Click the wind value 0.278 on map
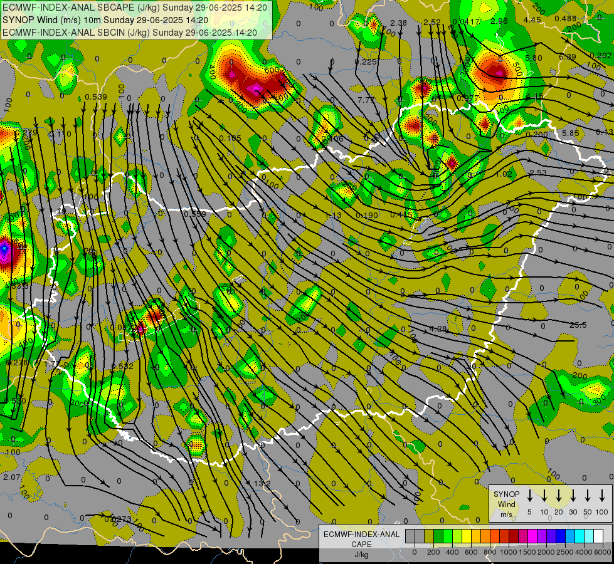 (x=17, y=362)
